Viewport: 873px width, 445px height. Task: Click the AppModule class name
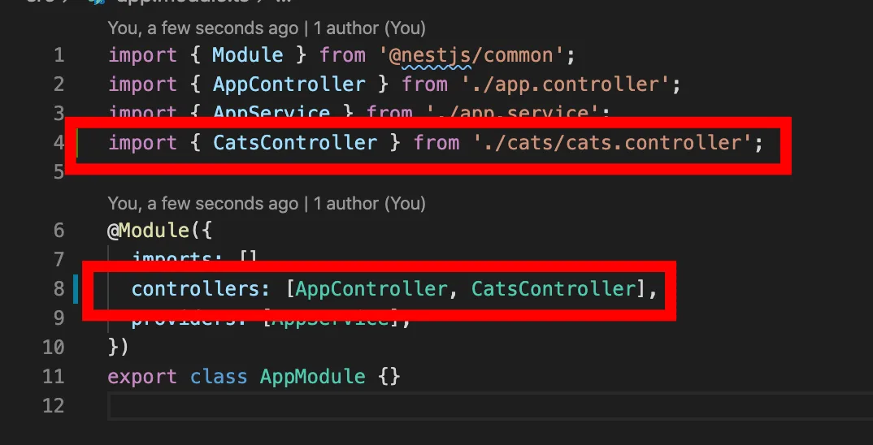click(x=312, y=377)
